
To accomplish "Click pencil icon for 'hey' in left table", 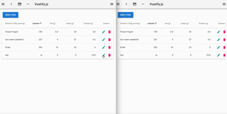I will [x=104, y=55].
